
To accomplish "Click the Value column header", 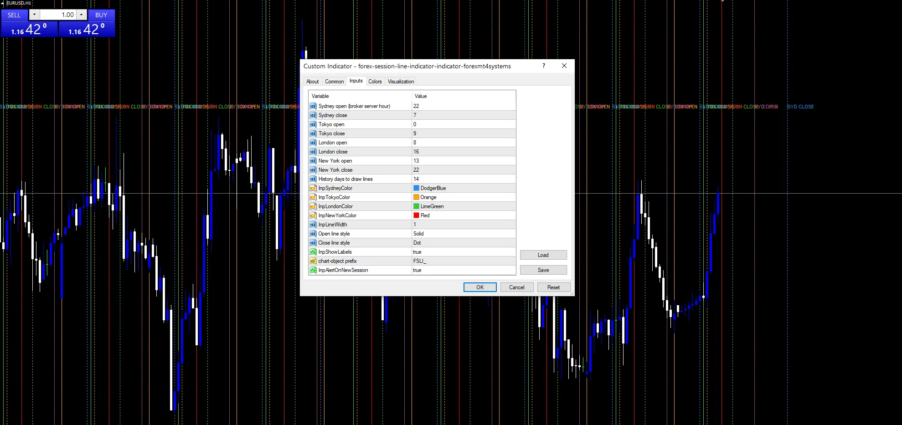I will 464,96.
